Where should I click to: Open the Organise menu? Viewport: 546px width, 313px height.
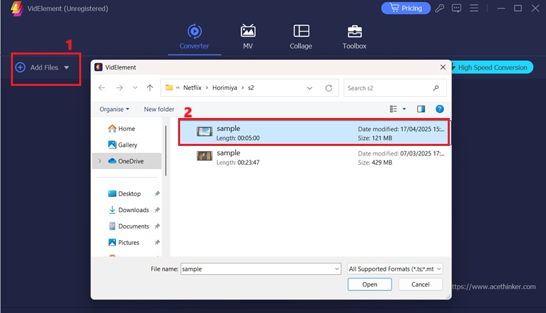point(114,109)
